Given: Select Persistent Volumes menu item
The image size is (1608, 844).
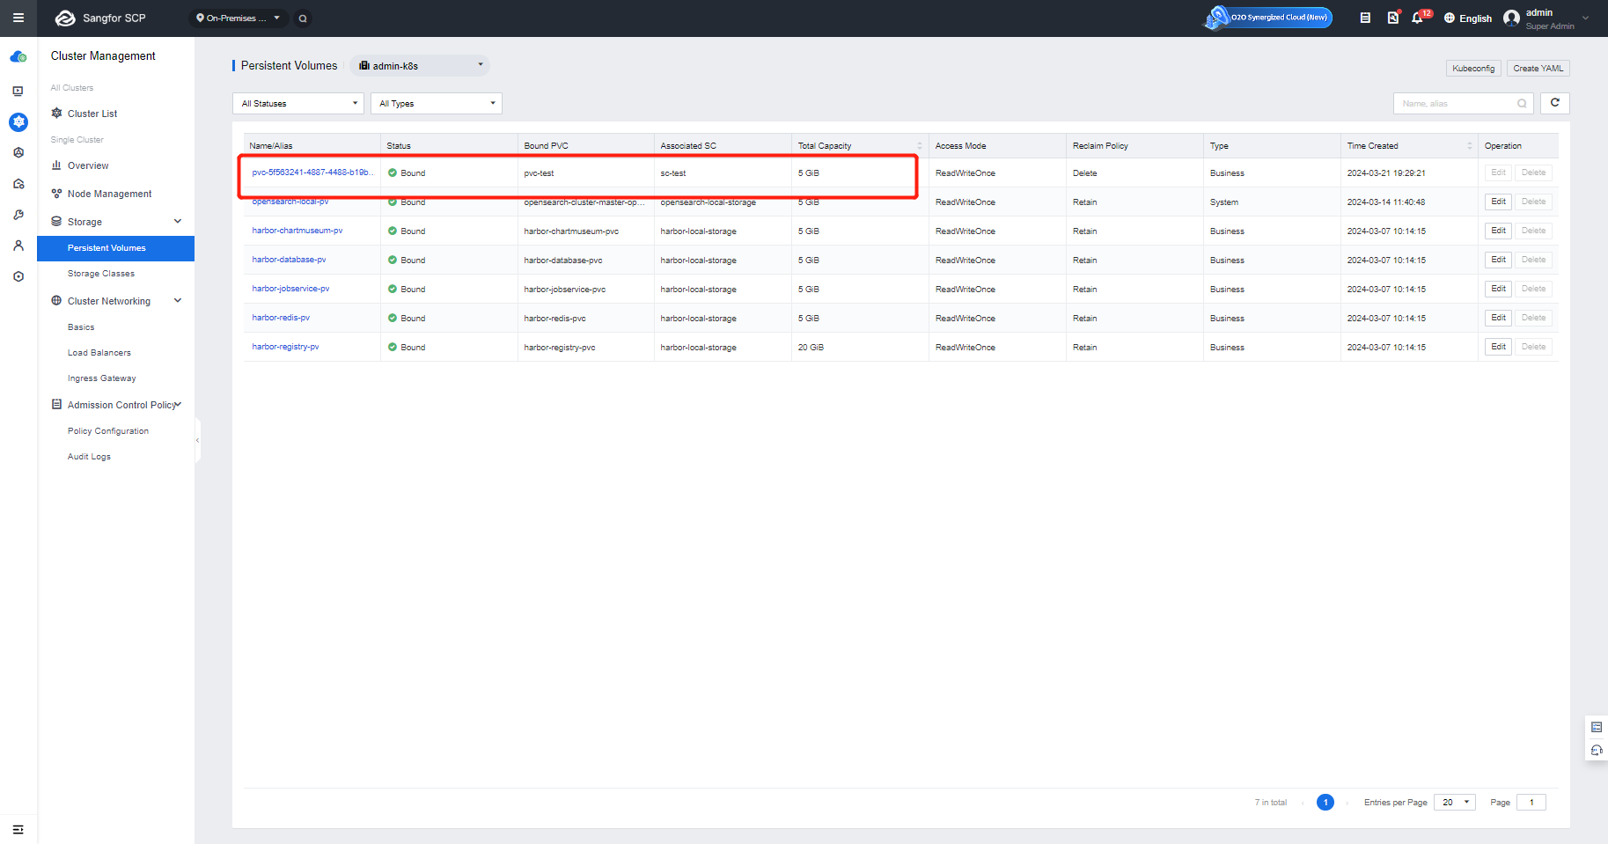Looking at the screenshot, I should click(115, 248).
